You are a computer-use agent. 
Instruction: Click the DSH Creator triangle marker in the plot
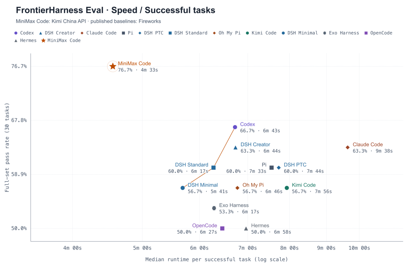tap(235, 148)
